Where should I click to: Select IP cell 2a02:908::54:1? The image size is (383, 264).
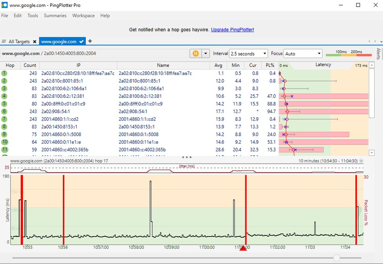coord(56,111)
